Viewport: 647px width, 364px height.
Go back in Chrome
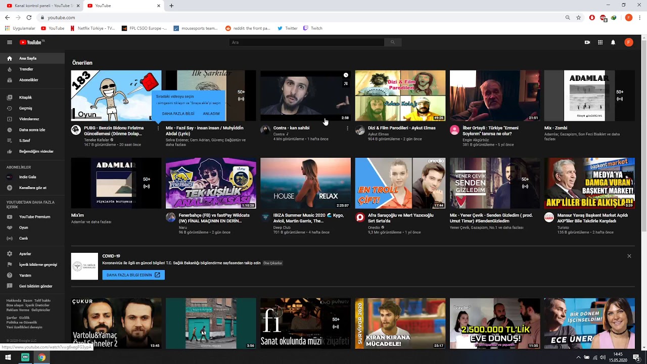tap(7, 17)
